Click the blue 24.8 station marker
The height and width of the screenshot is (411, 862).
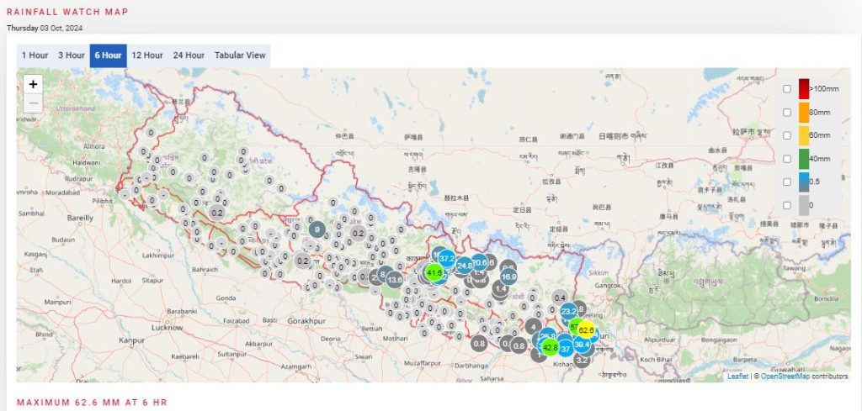tap(465, 265)
